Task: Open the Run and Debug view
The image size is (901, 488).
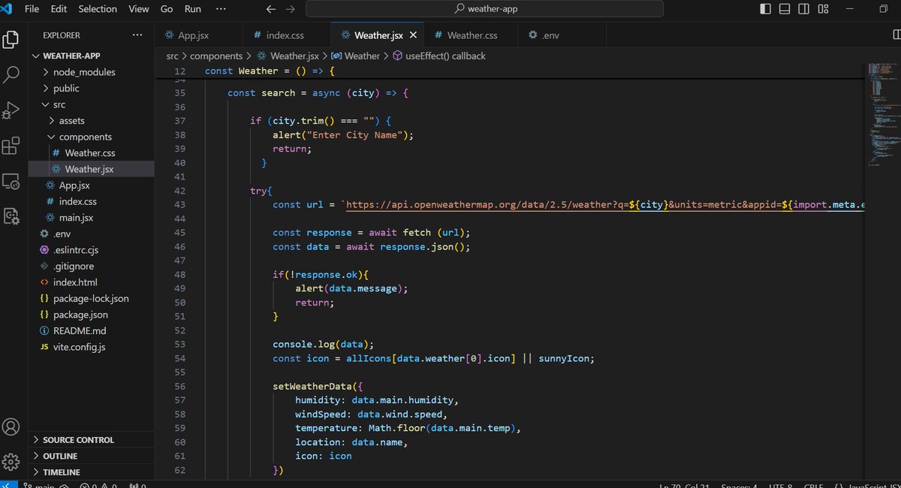Action: tap(11, 110)
